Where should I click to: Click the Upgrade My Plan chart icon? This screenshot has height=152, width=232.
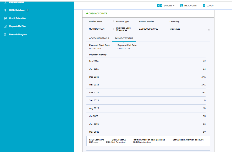pos(5,26)
